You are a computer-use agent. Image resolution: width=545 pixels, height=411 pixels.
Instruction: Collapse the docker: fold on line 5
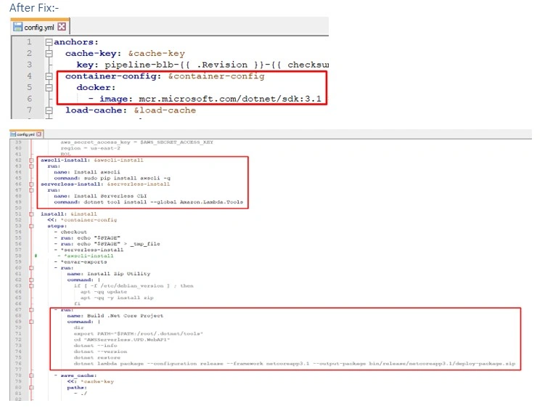point(49,88)
